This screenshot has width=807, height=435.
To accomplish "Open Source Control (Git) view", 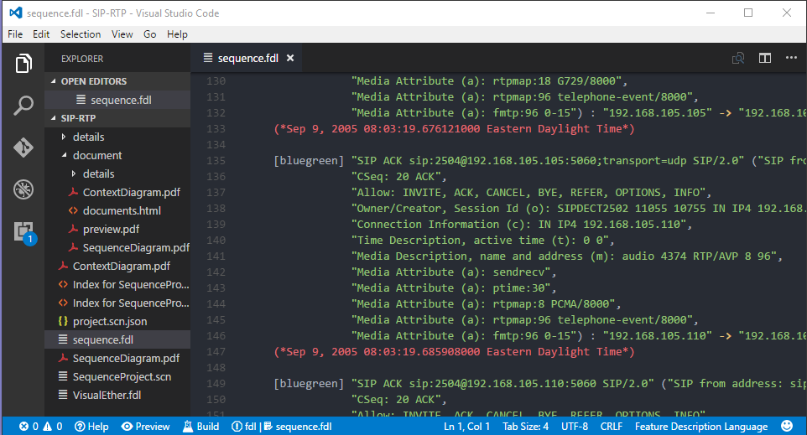I will tap(23, 148).
